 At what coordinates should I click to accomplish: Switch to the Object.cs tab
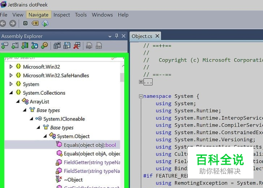(x=142, y=36)
